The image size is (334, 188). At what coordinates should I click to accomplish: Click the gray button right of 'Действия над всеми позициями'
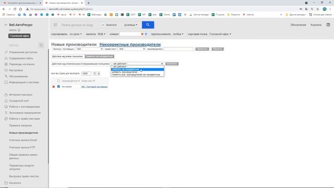[99, 56]
